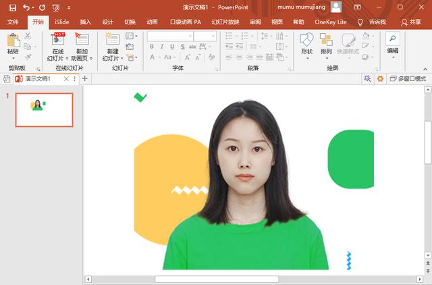The image size is (432, 285).
Task: Open the slide Layout dropdown
Action: pyautogui.click(x=132, y=36)
